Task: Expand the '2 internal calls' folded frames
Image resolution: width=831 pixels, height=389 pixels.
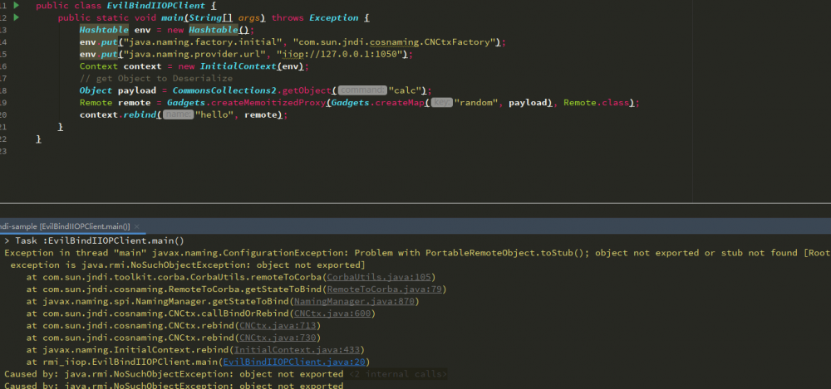Action: (x=398, y=374)
